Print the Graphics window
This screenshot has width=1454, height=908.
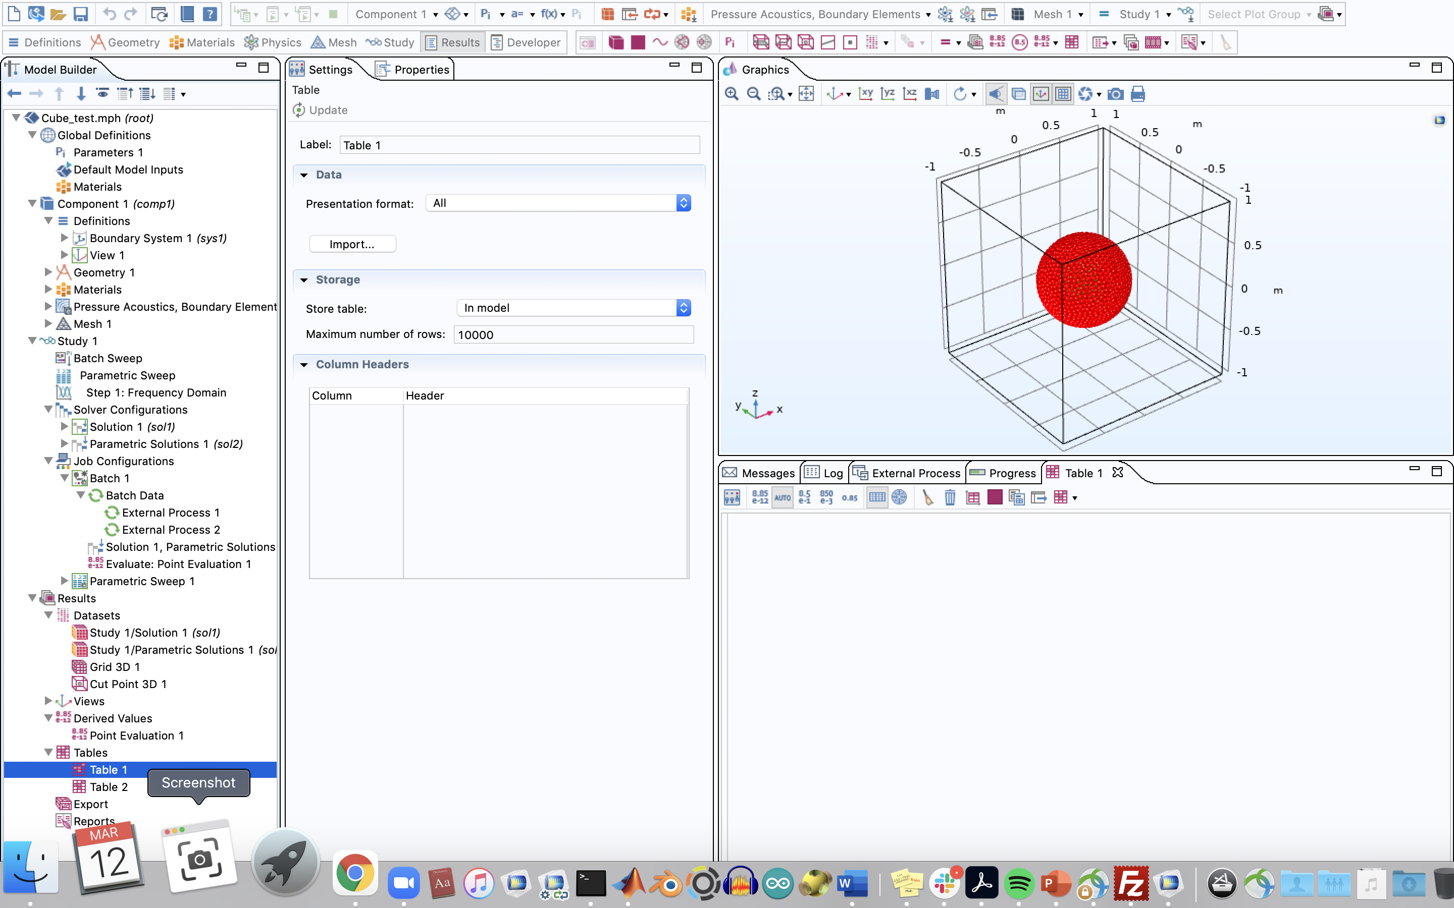pyautogui.click(x=1137, y=94)
